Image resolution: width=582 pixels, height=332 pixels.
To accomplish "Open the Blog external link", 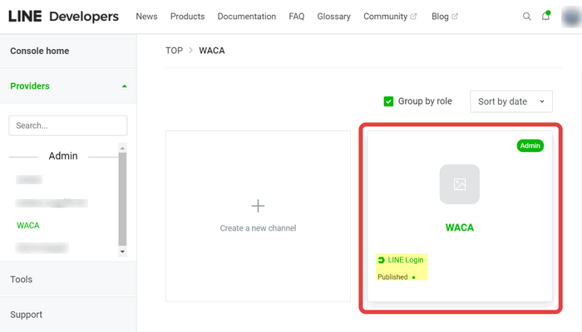I will tap(445, 17).
